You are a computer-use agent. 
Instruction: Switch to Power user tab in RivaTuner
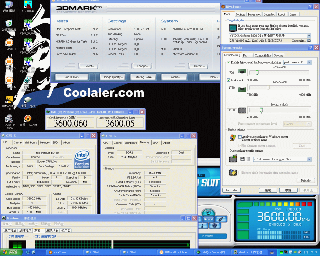pos(254,14)
